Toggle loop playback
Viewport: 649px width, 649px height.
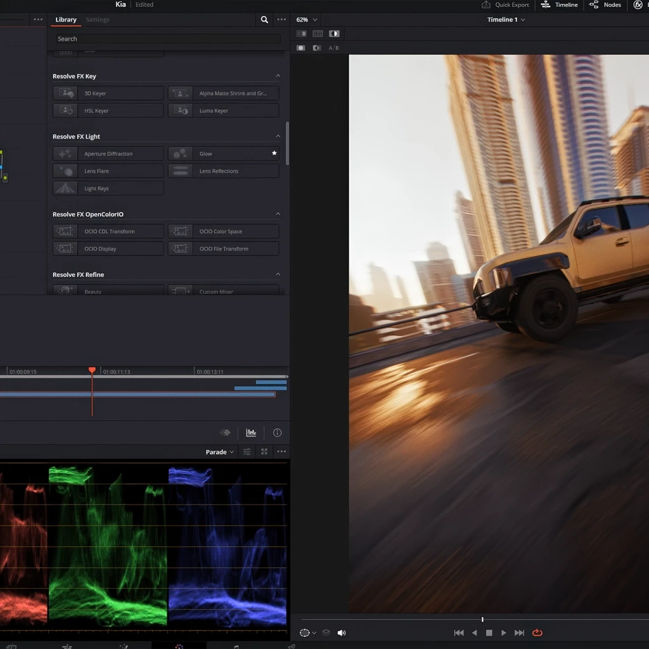pos(537,633)
